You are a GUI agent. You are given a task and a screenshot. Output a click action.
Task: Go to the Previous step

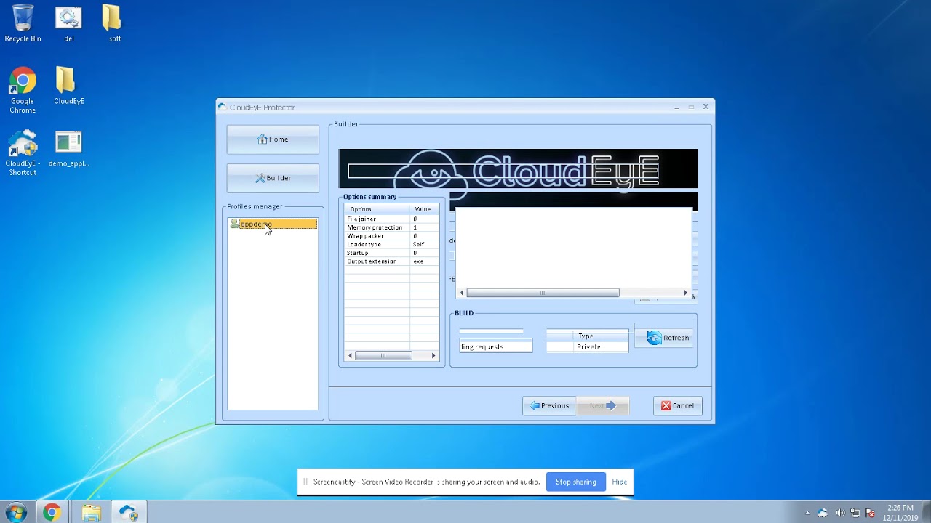549,406
